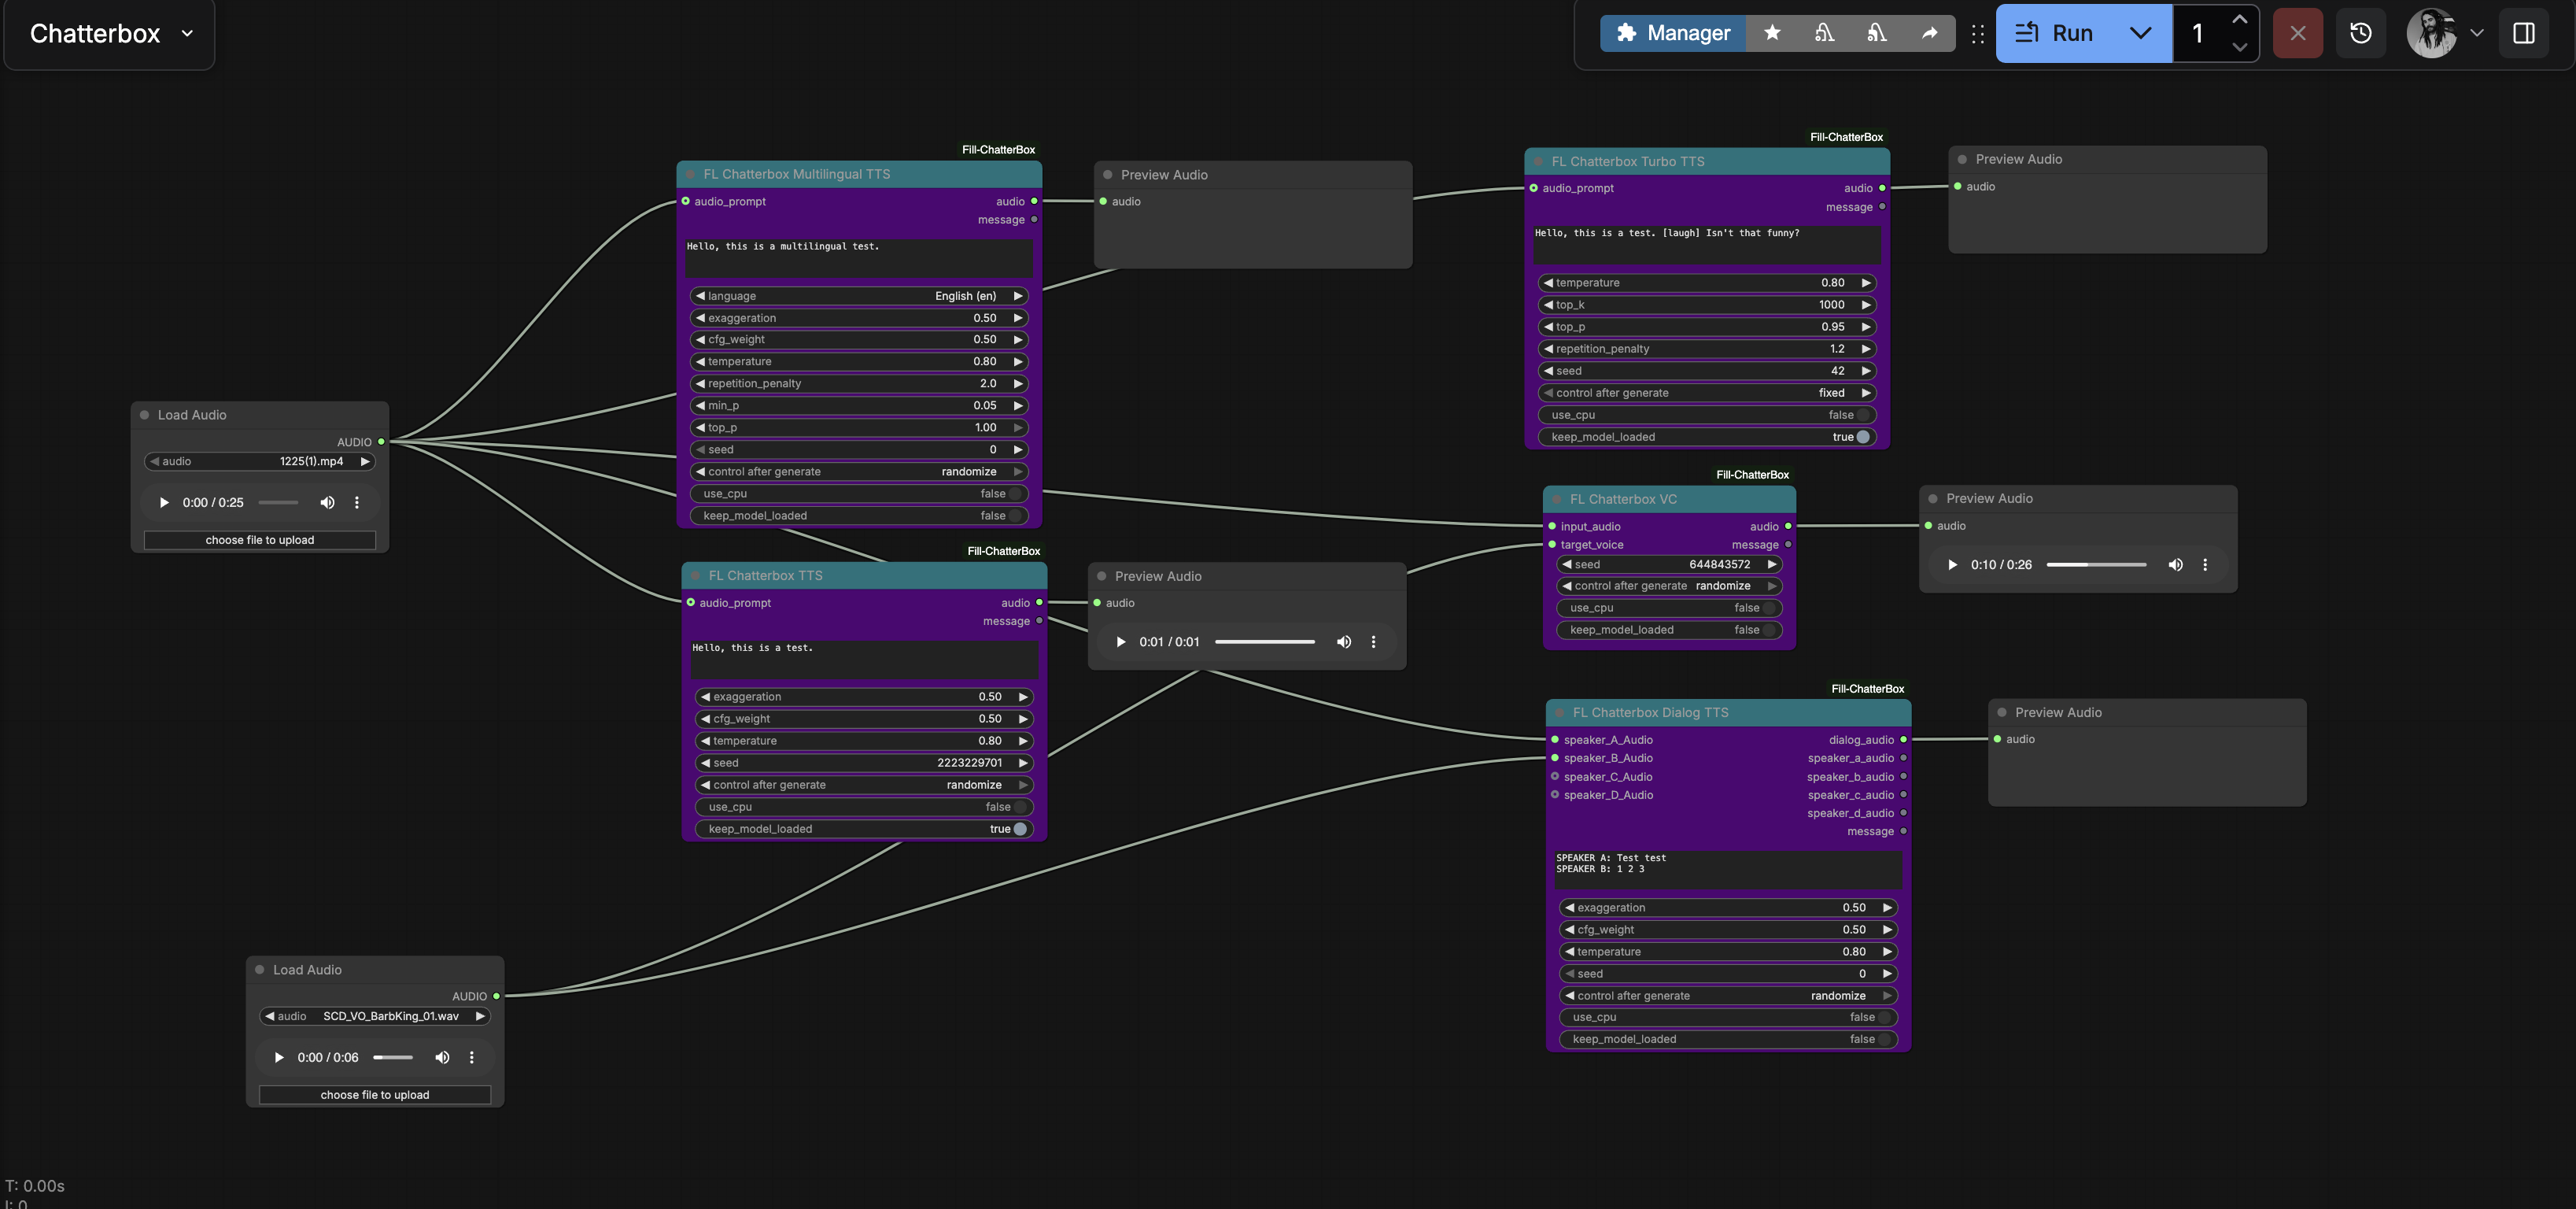Click the Multilingual TTS Fill-ChatterBox badge
Image resolution: width=2576 pixels, height=1209 pixels.
(x=998, y=150)
